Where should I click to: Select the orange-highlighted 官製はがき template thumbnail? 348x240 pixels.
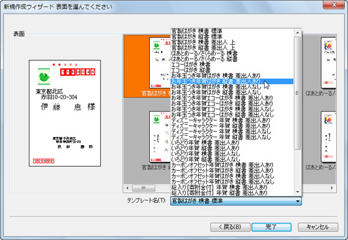pos(147,66)
